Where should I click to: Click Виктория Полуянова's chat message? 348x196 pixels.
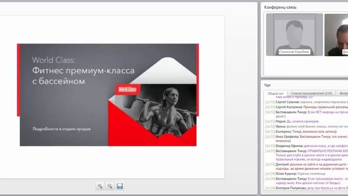[307, 188]
